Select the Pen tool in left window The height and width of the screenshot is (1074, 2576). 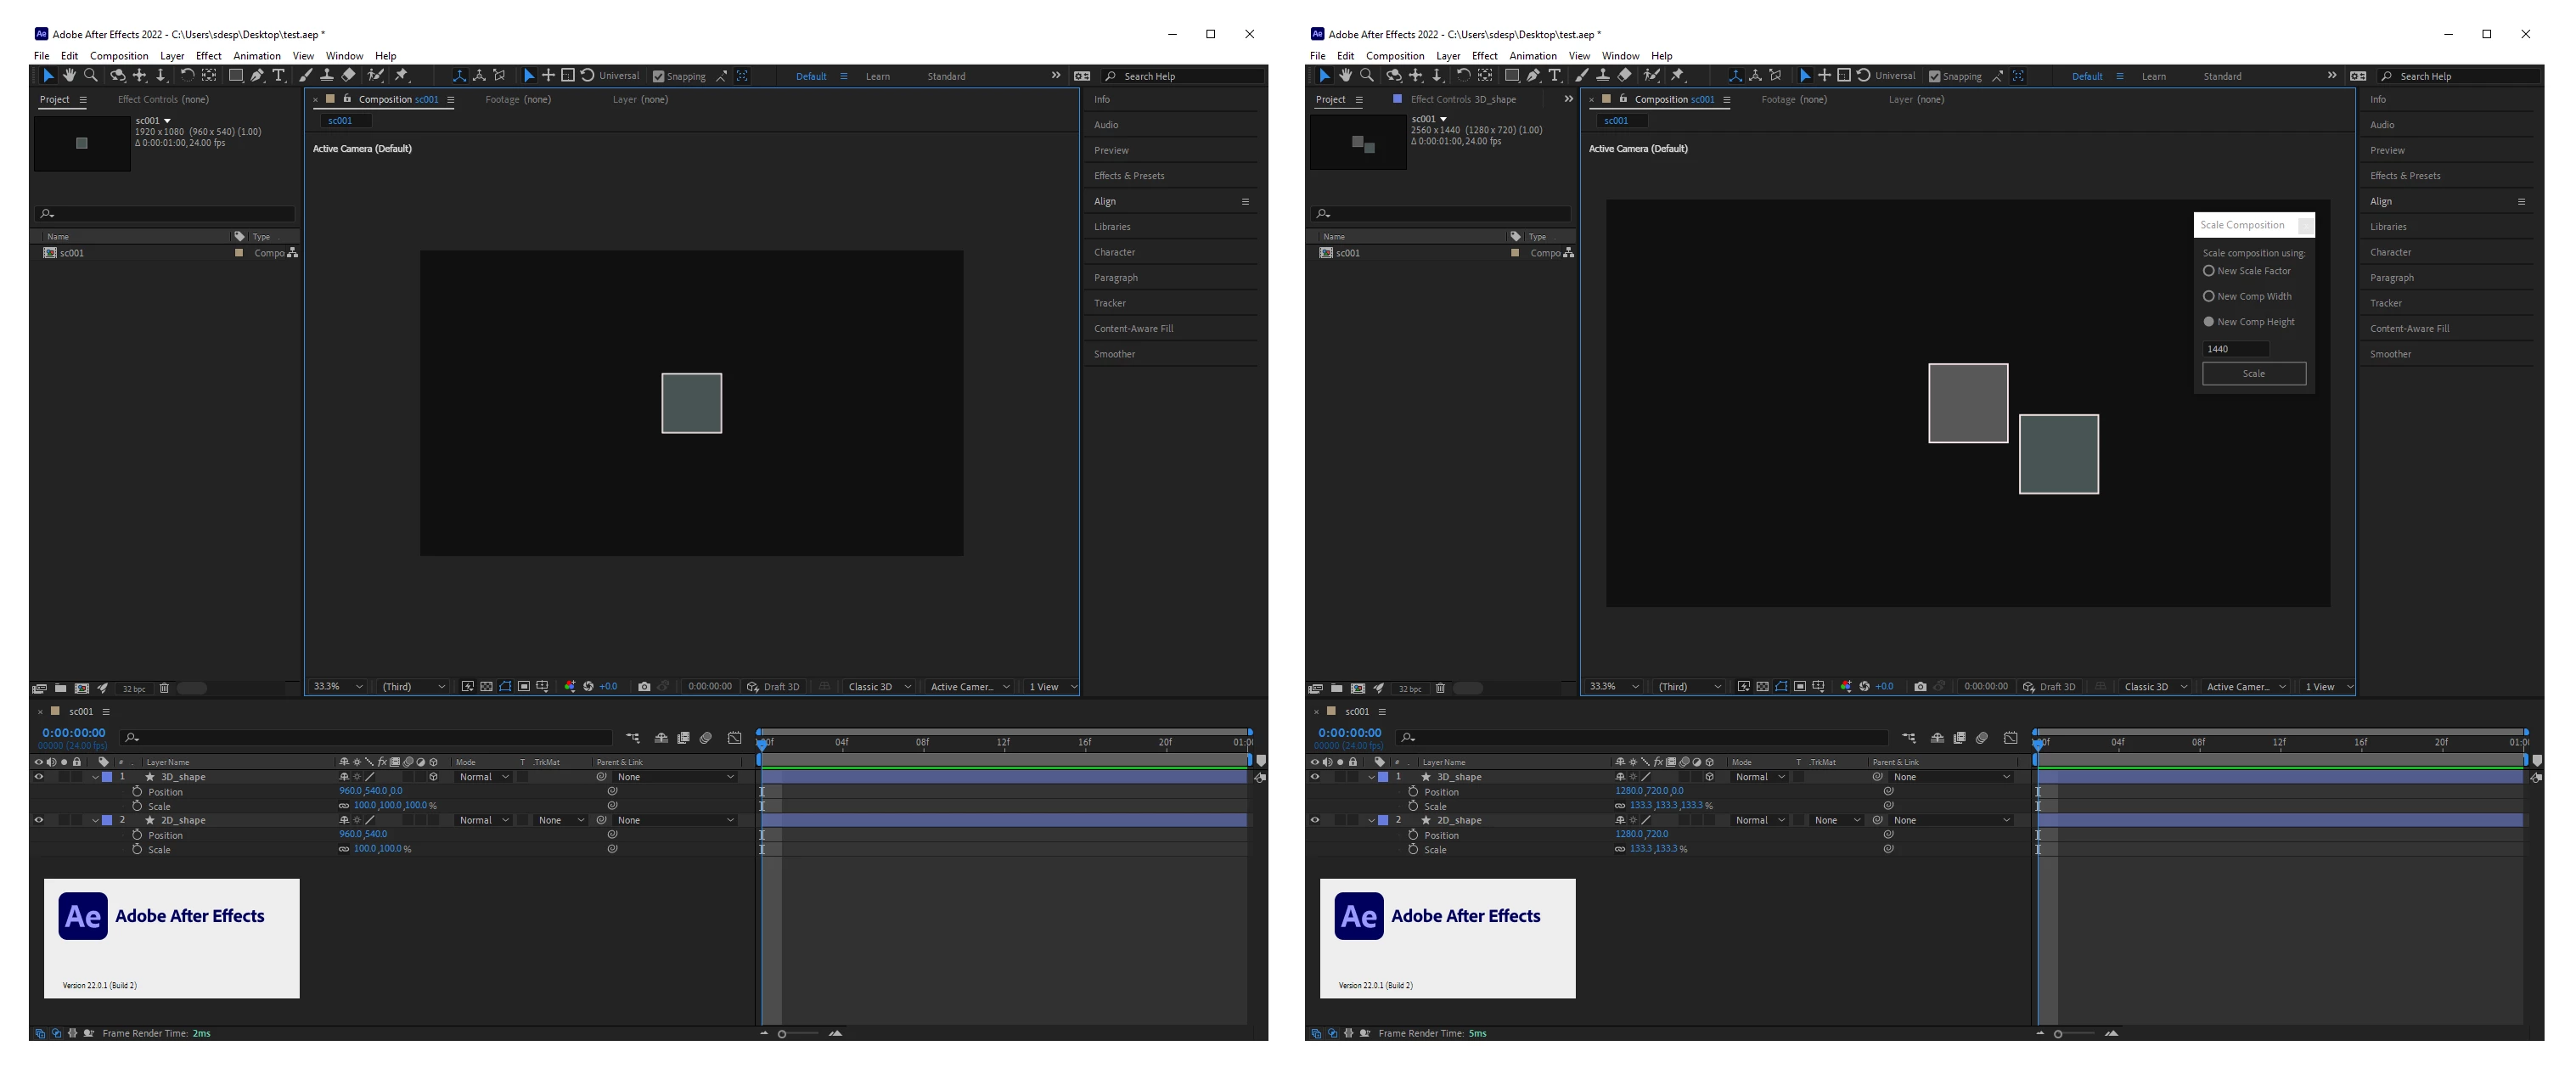(257, 76)
